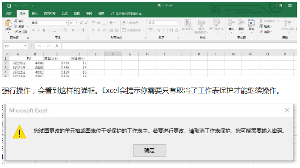Click the Merge & Center (合并后居中) button
This screenshot has height=168, width=300.
click(x=132, y=30)
